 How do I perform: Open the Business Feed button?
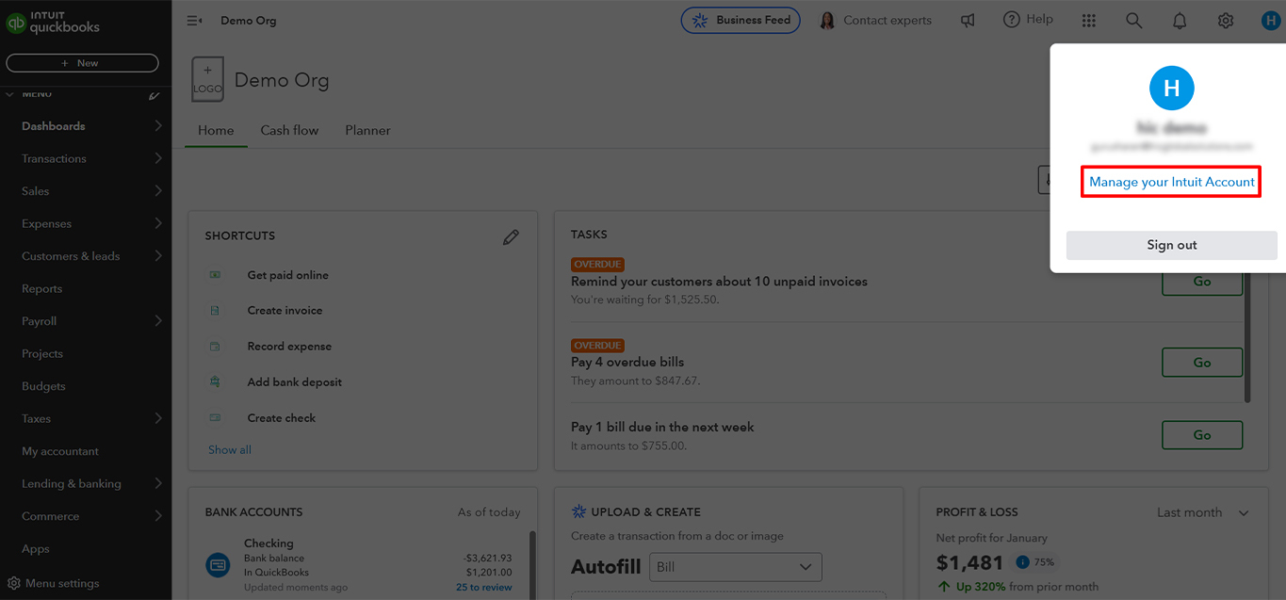click(x=741, y=20)
